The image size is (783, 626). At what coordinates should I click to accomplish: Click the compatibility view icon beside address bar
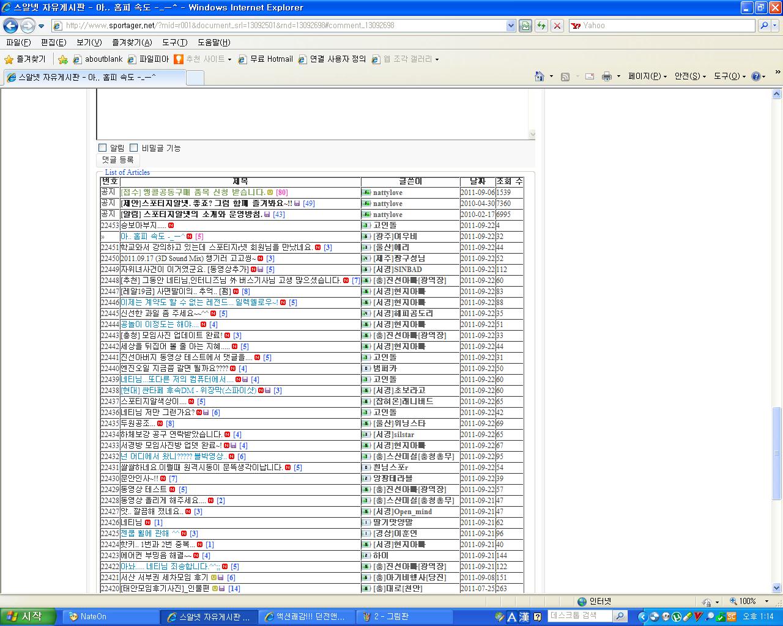point(525,26)
